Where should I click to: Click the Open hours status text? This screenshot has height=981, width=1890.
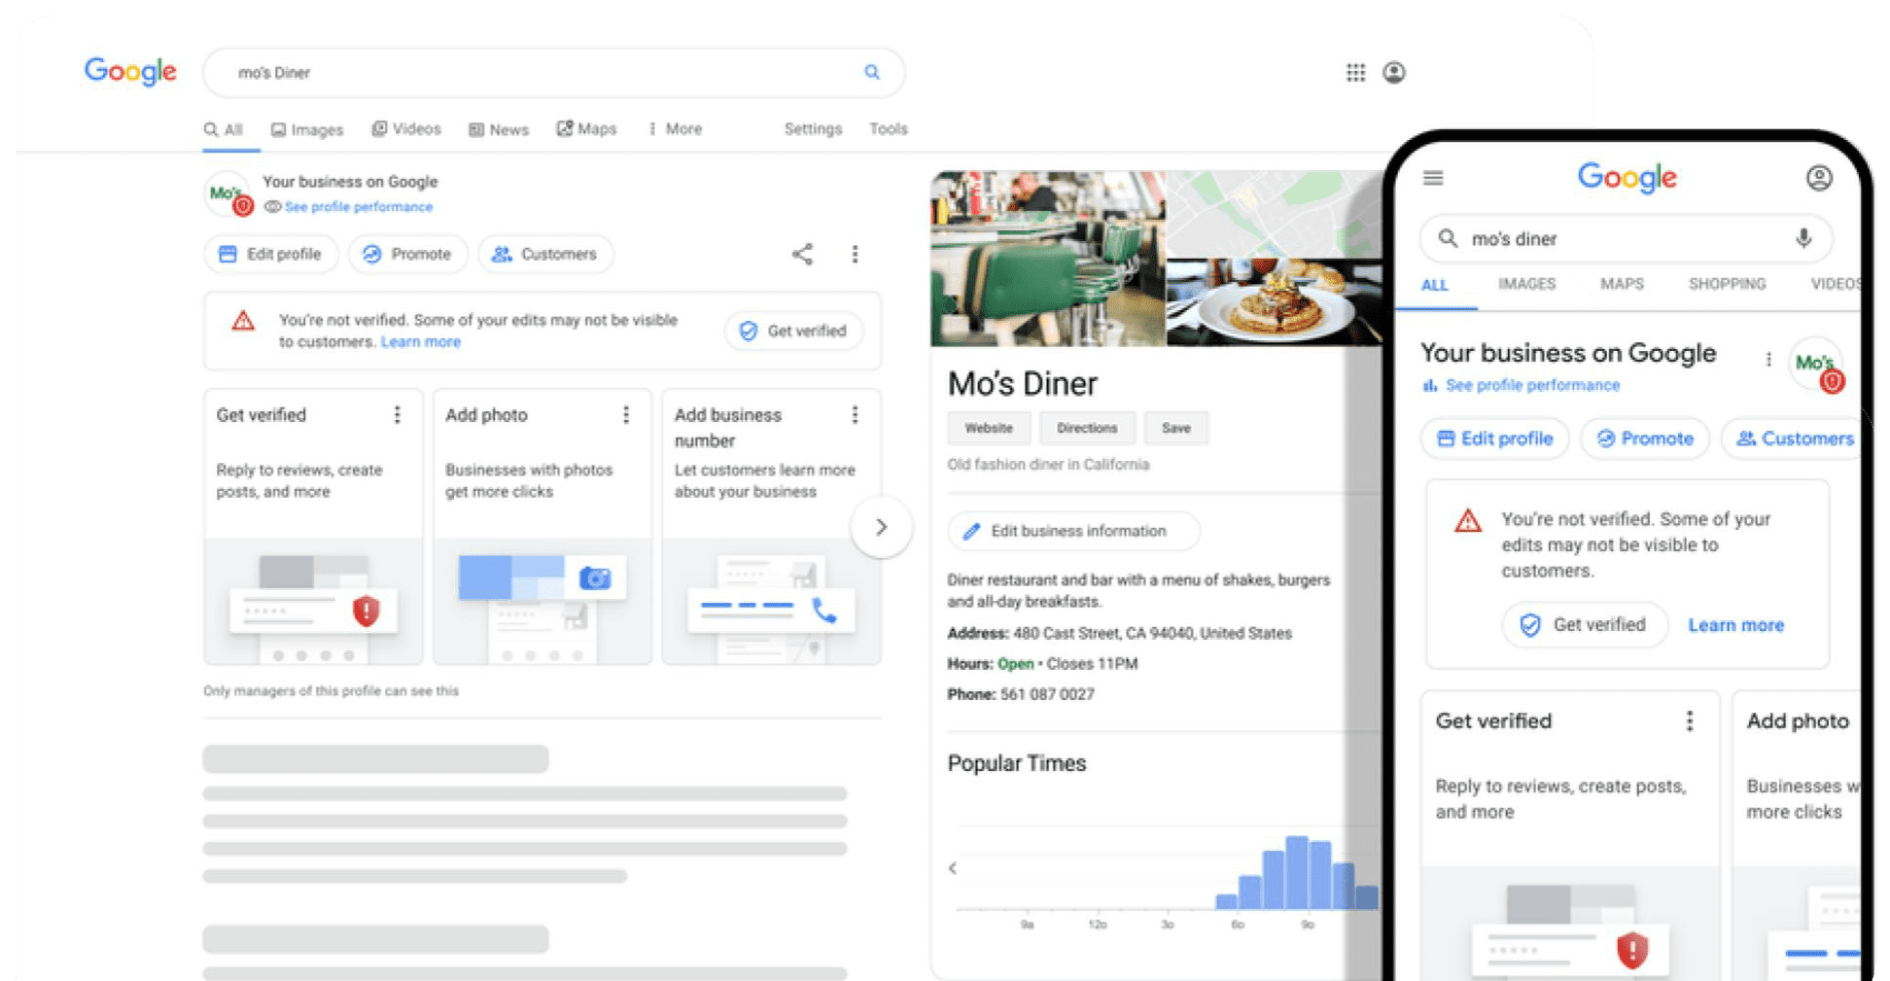coord(1015,664)
